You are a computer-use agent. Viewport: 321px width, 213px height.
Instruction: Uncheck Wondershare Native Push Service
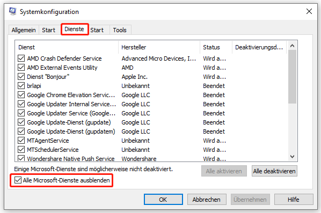pyautogui.click(x=21, y=158)
